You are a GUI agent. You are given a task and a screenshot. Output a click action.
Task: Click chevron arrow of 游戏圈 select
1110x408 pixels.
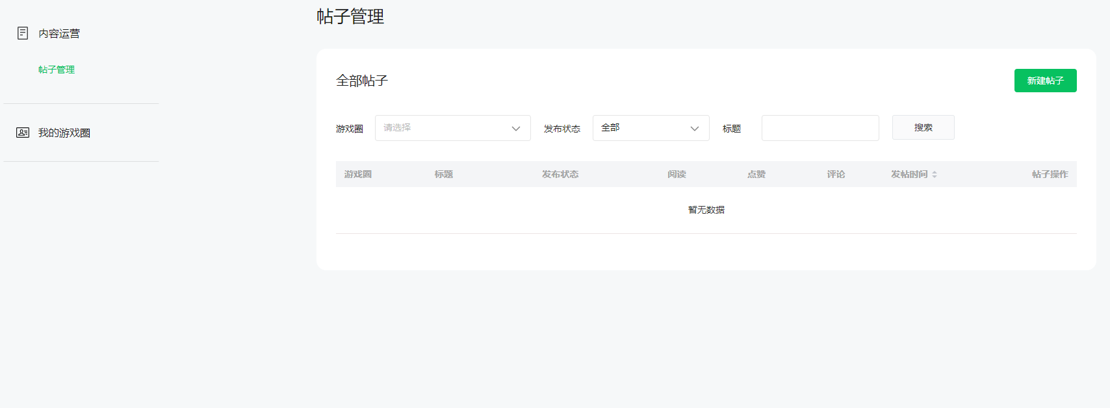[516, 129]
